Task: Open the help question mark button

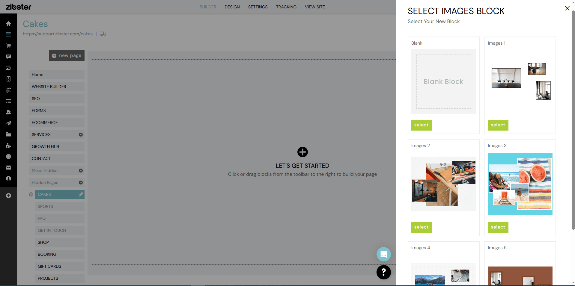Action: coord(383,272)
